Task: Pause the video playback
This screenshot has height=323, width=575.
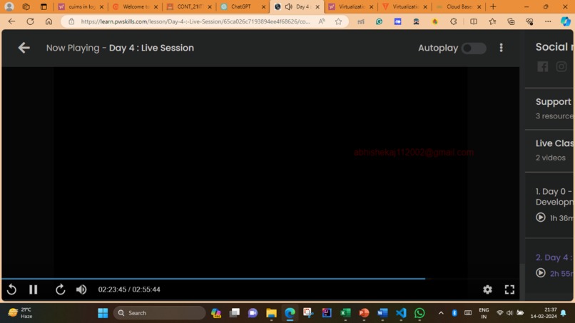Action: 34,289
